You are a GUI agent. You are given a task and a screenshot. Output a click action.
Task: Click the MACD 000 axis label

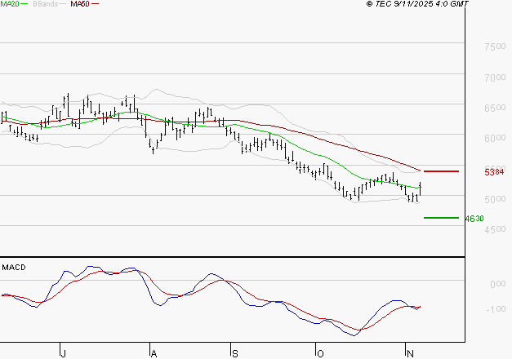tap(497, 284)
